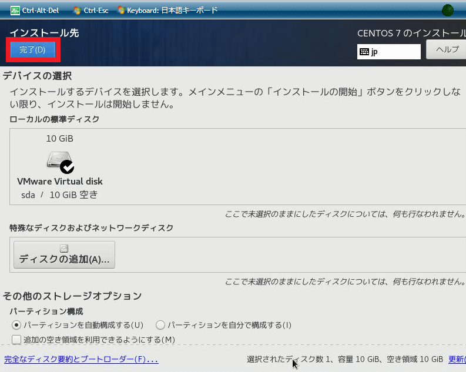Click the keyboard icon beside jp
This screenshot has height=372, width=466.
pos(364,52)
